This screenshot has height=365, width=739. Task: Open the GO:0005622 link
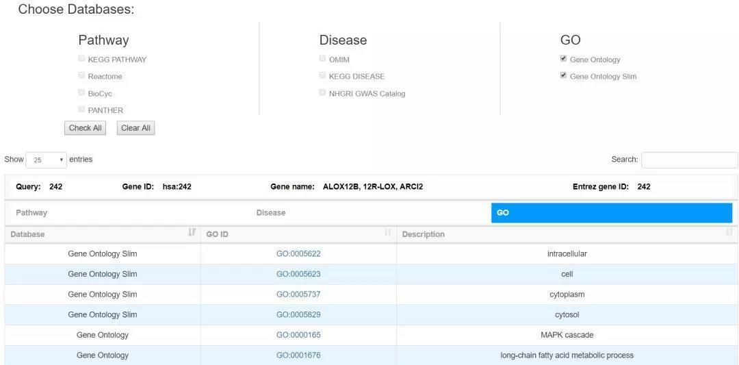[298, 254]
